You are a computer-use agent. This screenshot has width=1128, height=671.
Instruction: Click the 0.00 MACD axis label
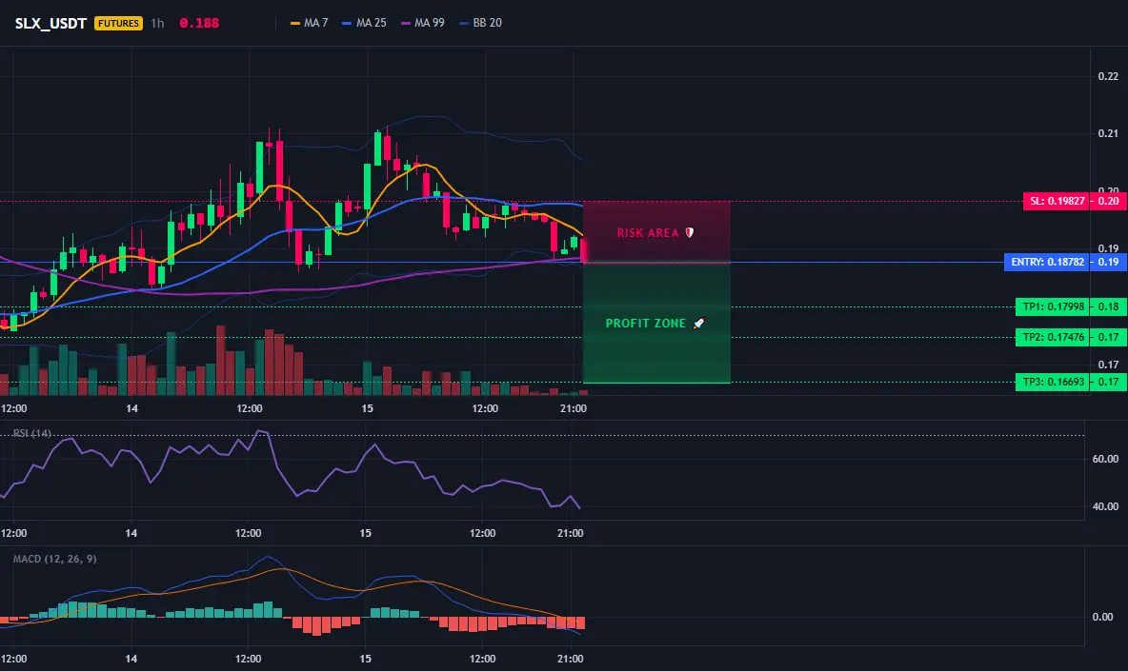(1102, 617)
